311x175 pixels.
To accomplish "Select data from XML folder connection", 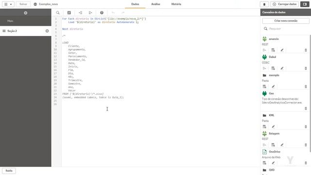I will pyautogui.click(x=264, y=126).
